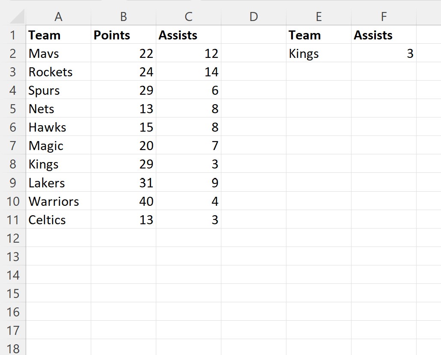441x355 pixels.
Task: Click the Lakers points value 31
Action: [x=123, y=183]
